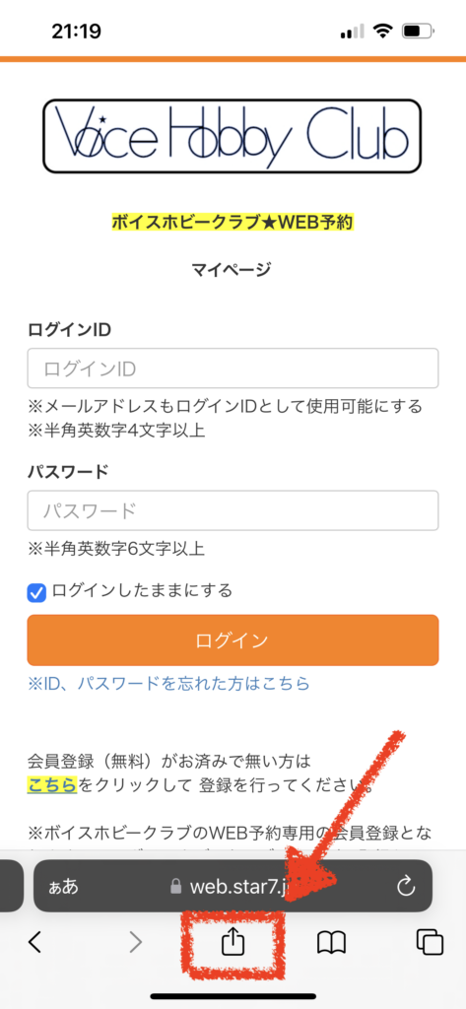Tap the web.star7.jp address bar
This screenshot has width=466, height=1009.
tap(233, 887)
